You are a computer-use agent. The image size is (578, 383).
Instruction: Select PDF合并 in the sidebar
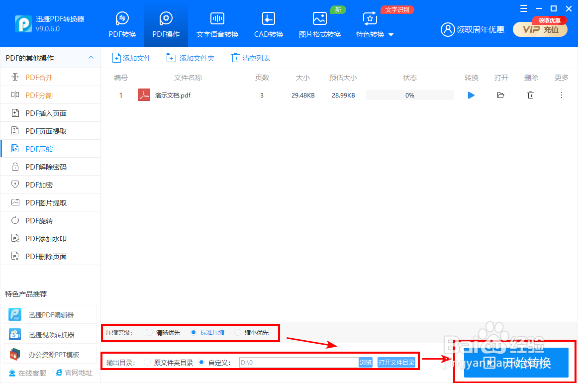click(x=51, y=77)
